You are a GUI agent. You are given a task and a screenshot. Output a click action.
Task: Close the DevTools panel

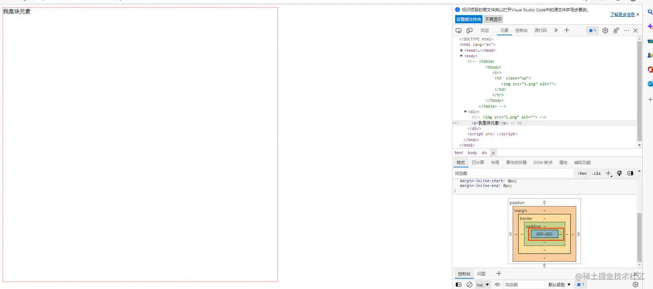tap(635, 31)
